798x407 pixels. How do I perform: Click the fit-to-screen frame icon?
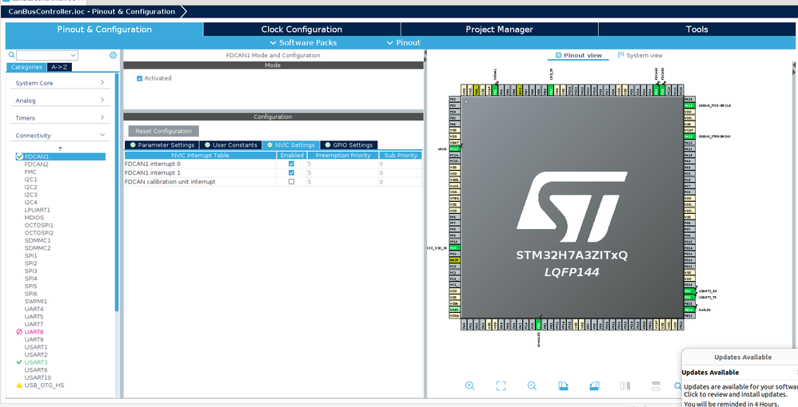501,385
